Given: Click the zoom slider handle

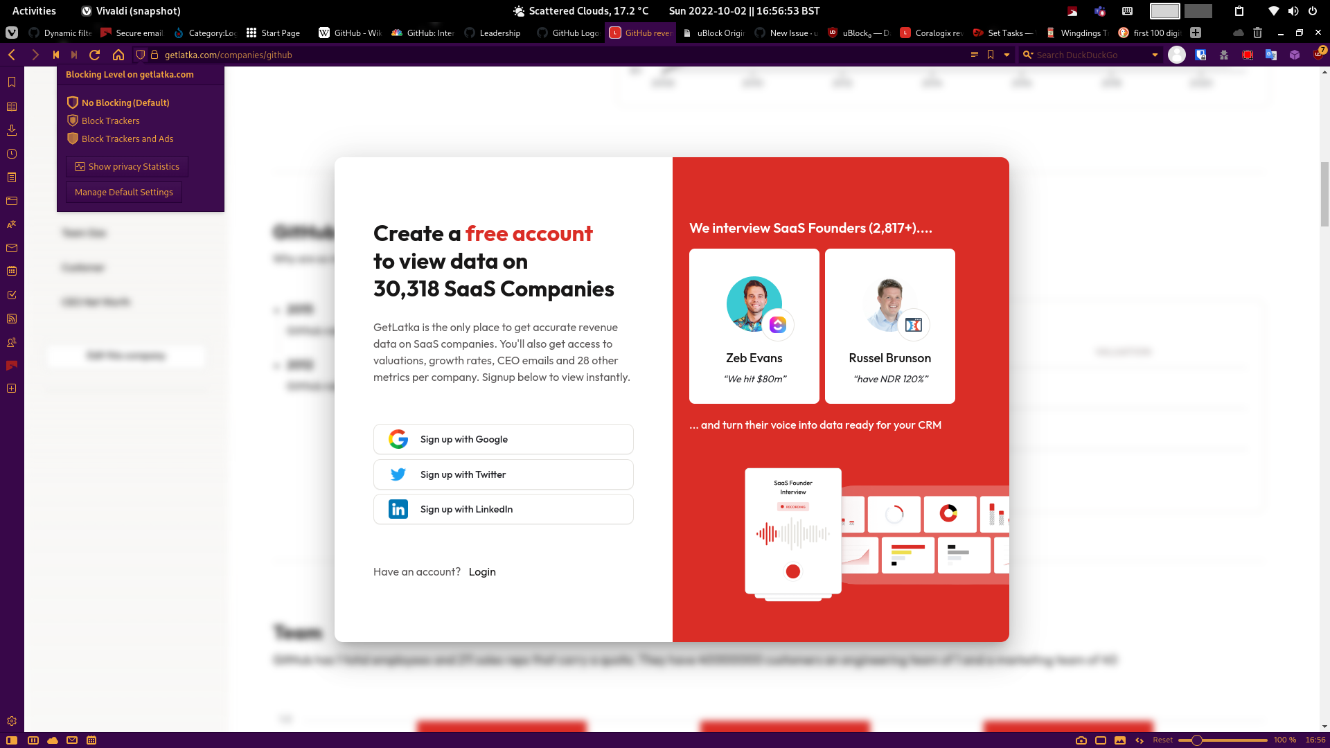Looking at the screenshot, I should 1196,740.
